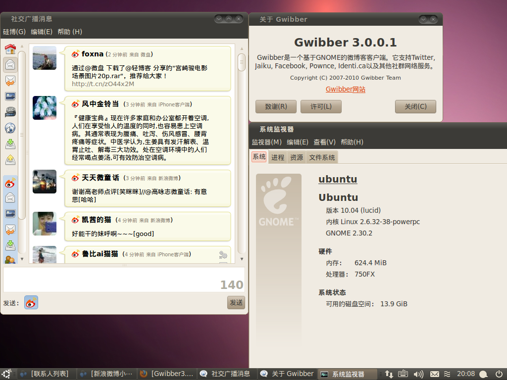
Task: Switch to [Gwibber3.... Firefox taskbar window
Action: point(167,374)
